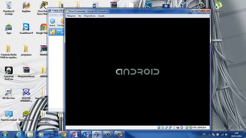Open the Action Center flag icon
The width and height of the screenshot is (246, 138).
click(x=213, y=135)
